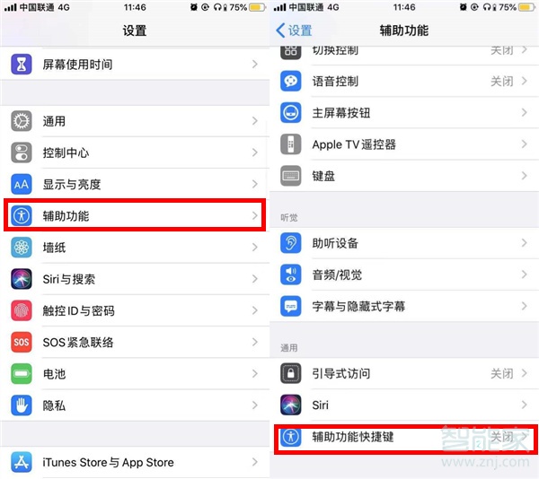
Task: Tap 音频/视觉 settings row
Action: click(404, 274)
